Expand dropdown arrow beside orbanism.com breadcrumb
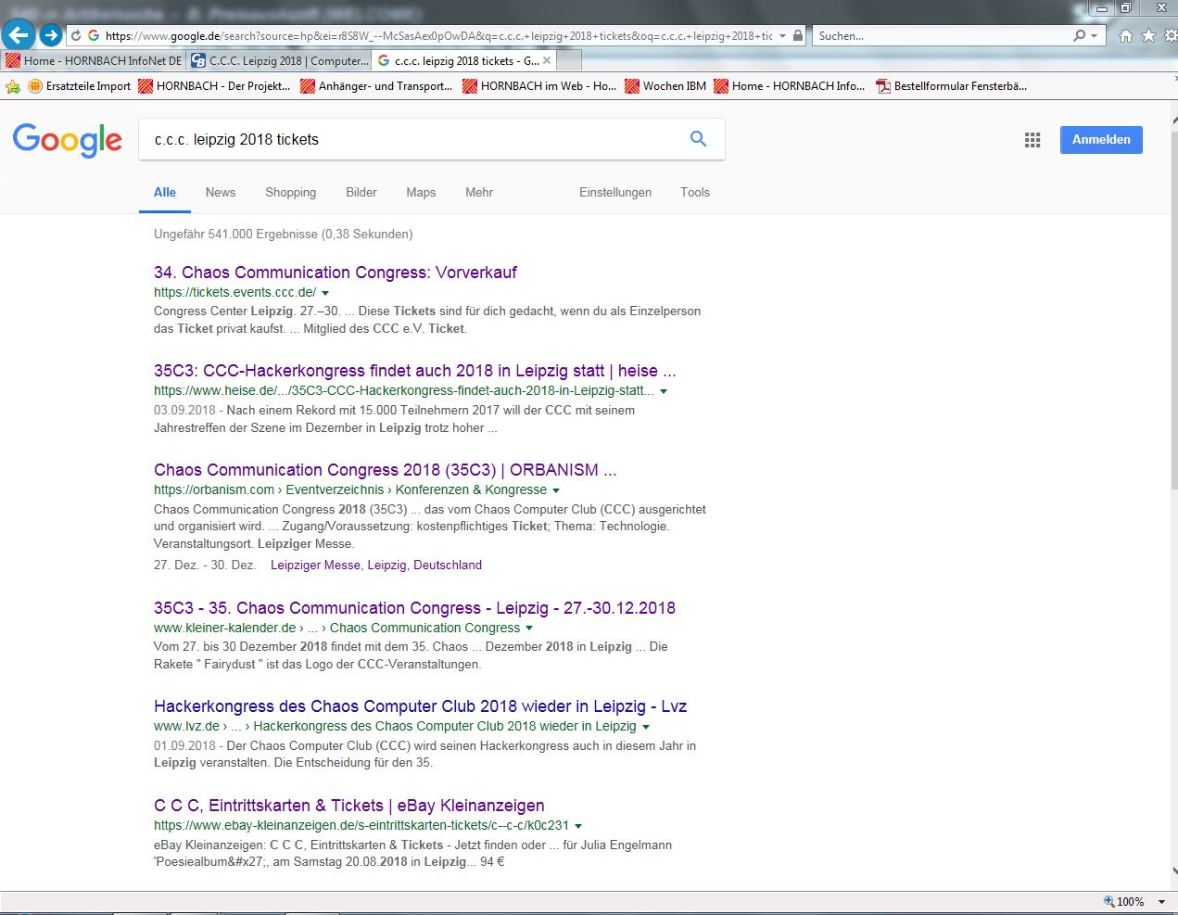This screenshot has width=1178, height=915. pyautogui.click(x=556, y=490)
